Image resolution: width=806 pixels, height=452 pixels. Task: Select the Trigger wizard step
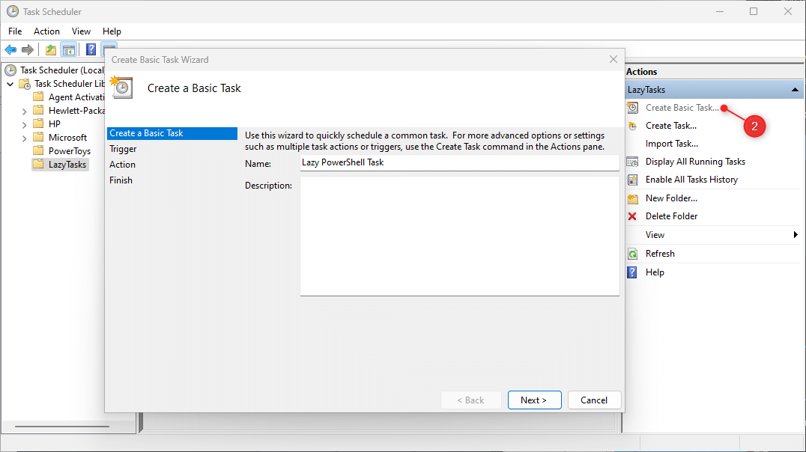click(x=123, y=148)
